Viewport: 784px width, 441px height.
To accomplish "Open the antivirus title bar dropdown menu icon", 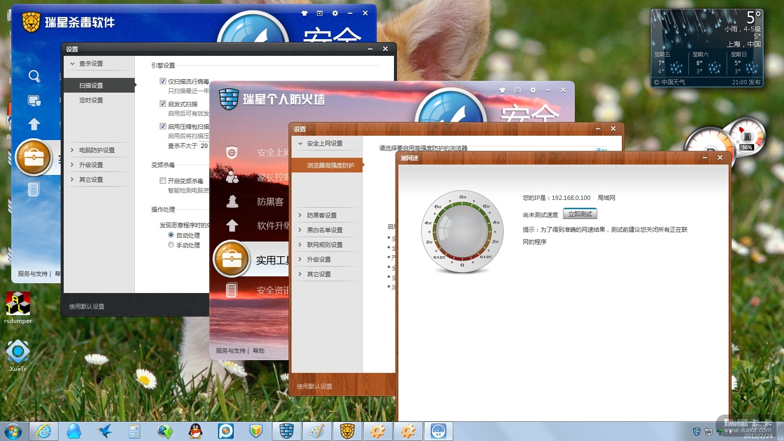I will tap(319, 13).
